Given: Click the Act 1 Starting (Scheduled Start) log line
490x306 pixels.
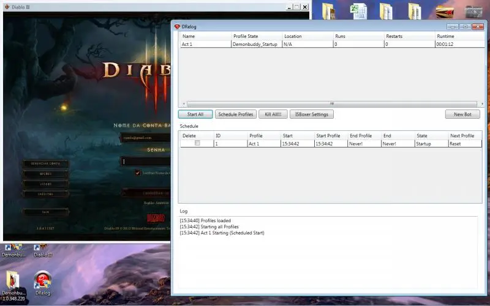Looking at the screenshot, I should (x=222, y=233).
